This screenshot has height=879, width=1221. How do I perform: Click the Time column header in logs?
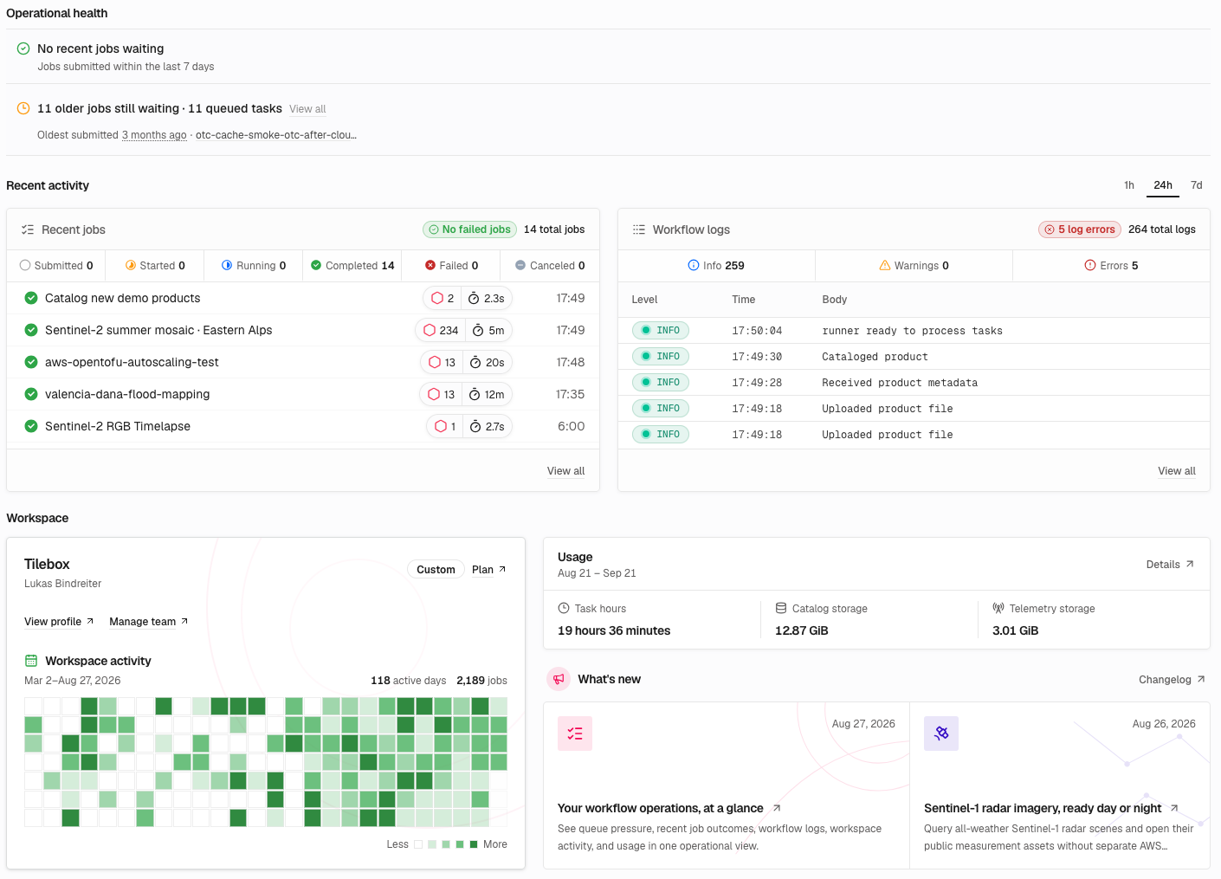[x=743, y=300]
